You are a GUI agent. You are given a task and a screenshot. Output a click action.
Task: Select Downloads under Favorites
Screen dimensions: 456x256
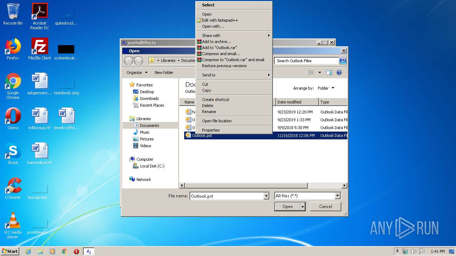pos(149,98)
